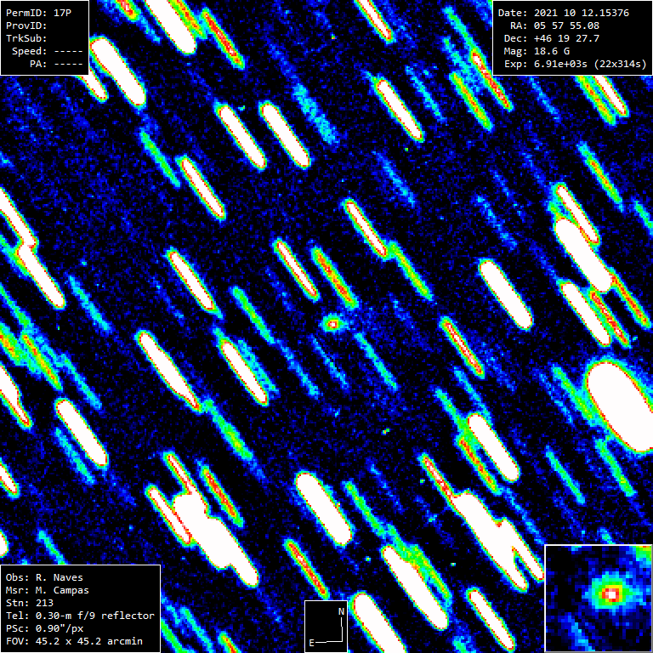Click the ProvID: label
Screen dimensions: 653x653
(26, 26)
